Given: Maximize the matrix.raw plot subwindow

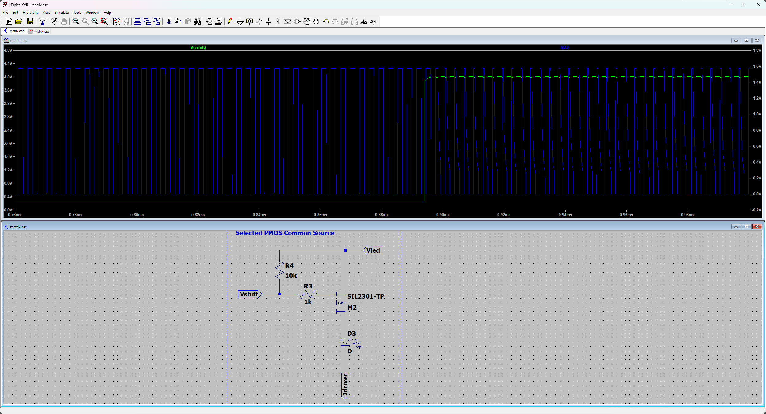Looking at the screenshot, I should tap(746, 40).
